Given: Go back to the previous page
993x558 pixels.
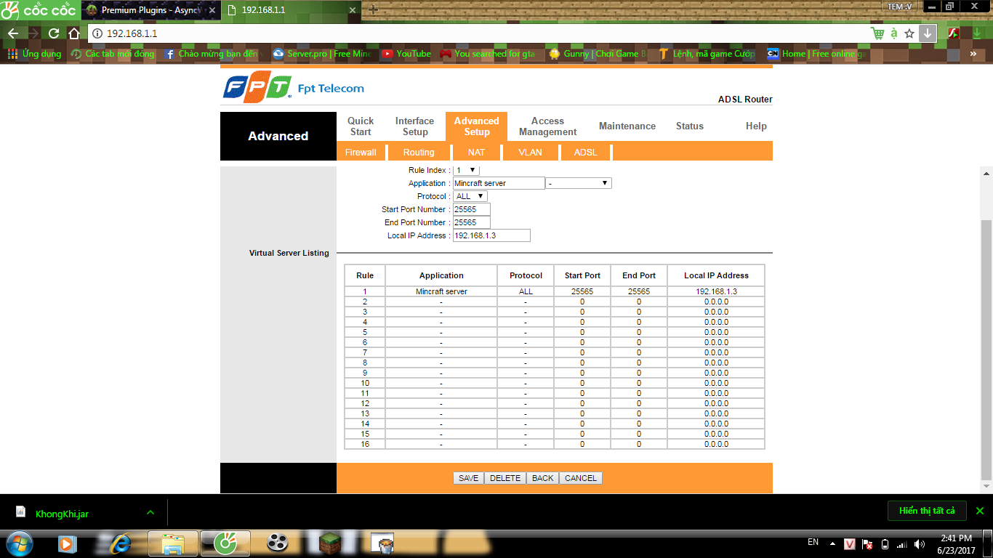Looking at the screenshot, I should [x=13, y=33].
